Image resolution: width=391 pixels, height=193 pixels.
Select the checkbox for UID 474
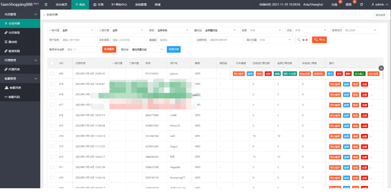tap(52, 136)
